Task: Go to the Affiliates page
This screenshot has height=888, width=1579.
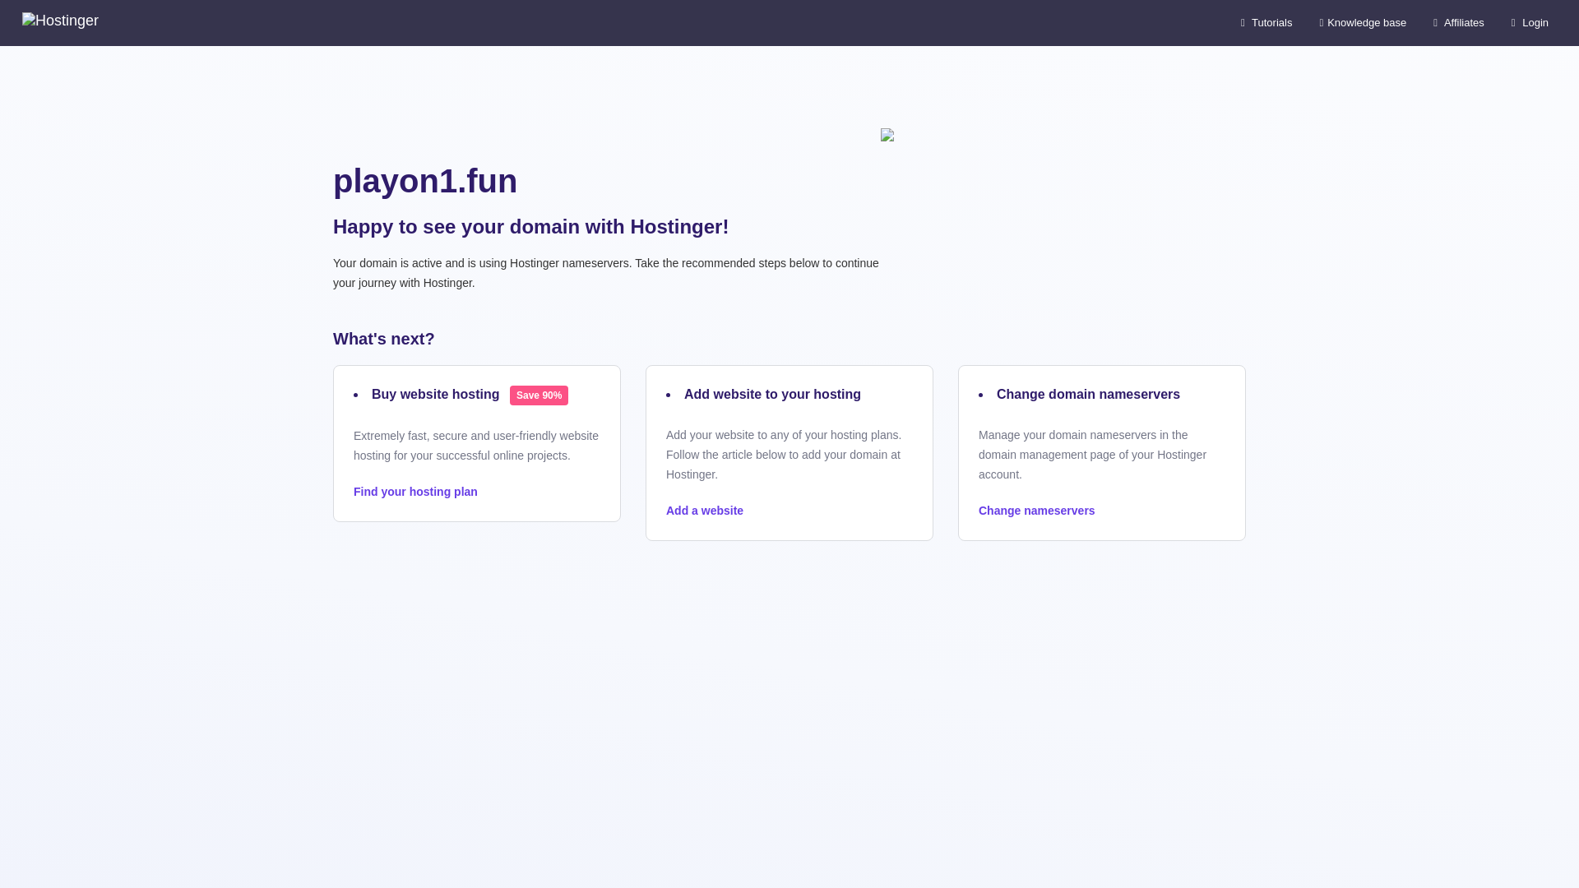Action: click(x=1458, y=23)
